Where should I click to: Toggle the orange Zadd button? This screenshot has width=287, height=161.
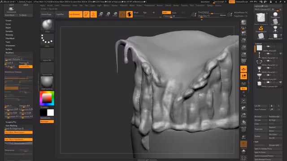pos(166,13)
